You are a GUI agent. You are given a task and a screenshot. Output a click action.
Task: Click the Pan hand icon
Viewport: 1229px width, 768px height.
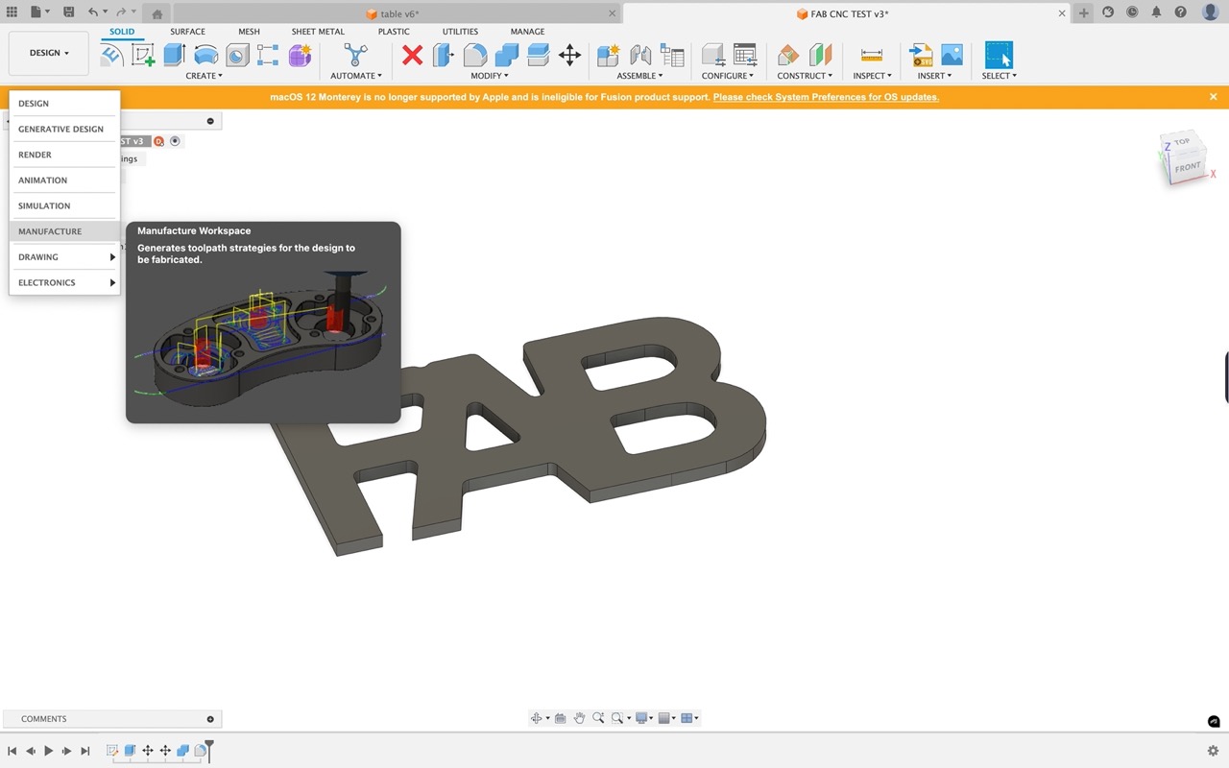tap(580, 718)
